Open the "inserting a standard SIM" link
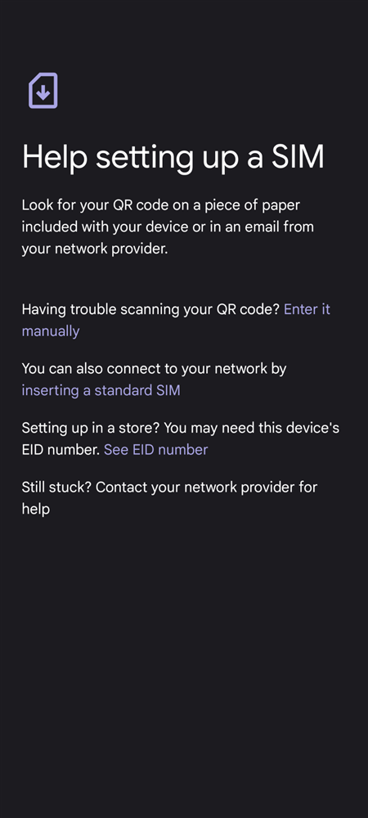The width and height of the screenshot is (368, 818). pyautogui.click(x=101, y=390)
